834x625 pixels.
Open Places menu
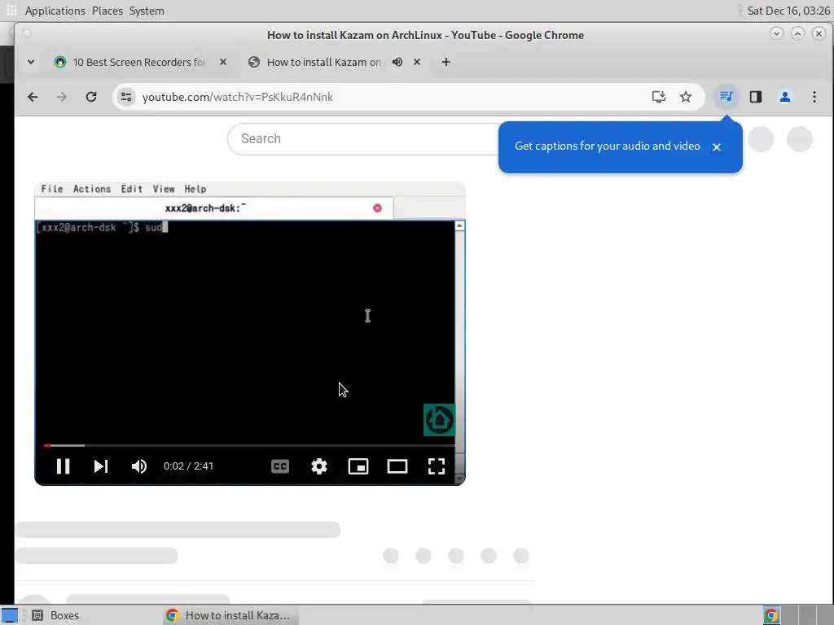click(x=107, y=11)
